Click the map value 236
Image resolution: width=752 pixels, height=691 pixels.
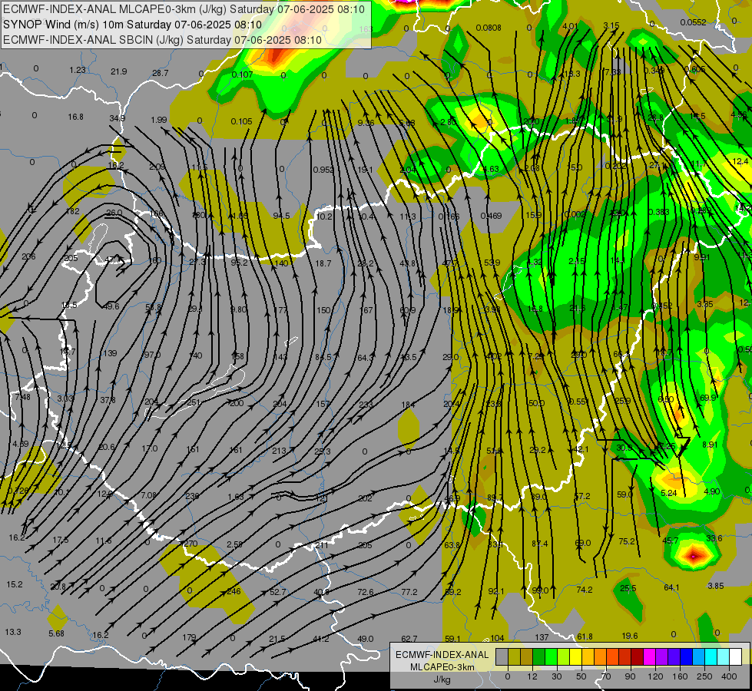coord(192,496)
